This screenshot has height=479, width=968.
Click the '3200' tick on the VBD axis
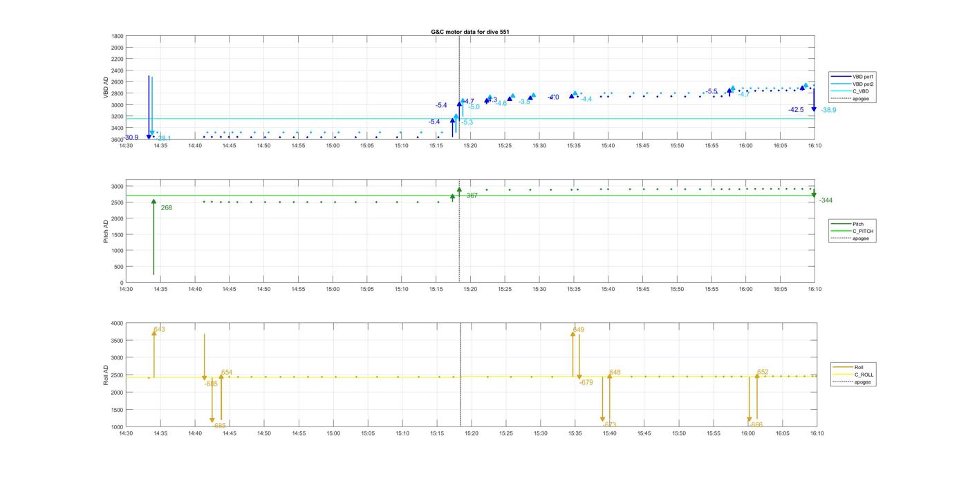(x=118, y=116)
